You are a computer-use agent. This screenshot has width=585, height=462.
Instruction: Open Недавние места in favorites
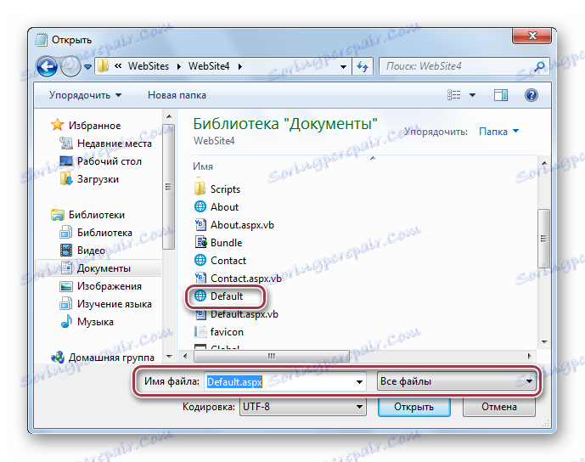(114, 144)
